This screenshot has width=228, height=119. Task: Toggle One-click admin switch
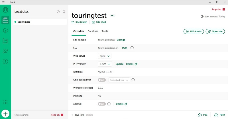(102, 80)
